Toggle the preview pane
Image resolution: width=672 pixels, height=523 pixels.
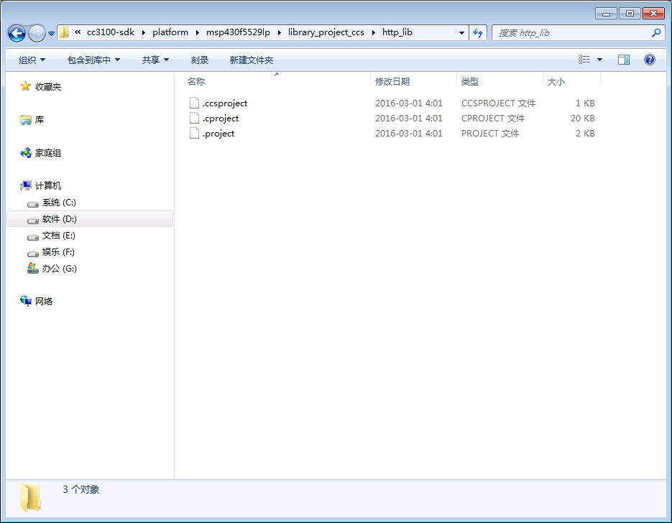(624, 60)
